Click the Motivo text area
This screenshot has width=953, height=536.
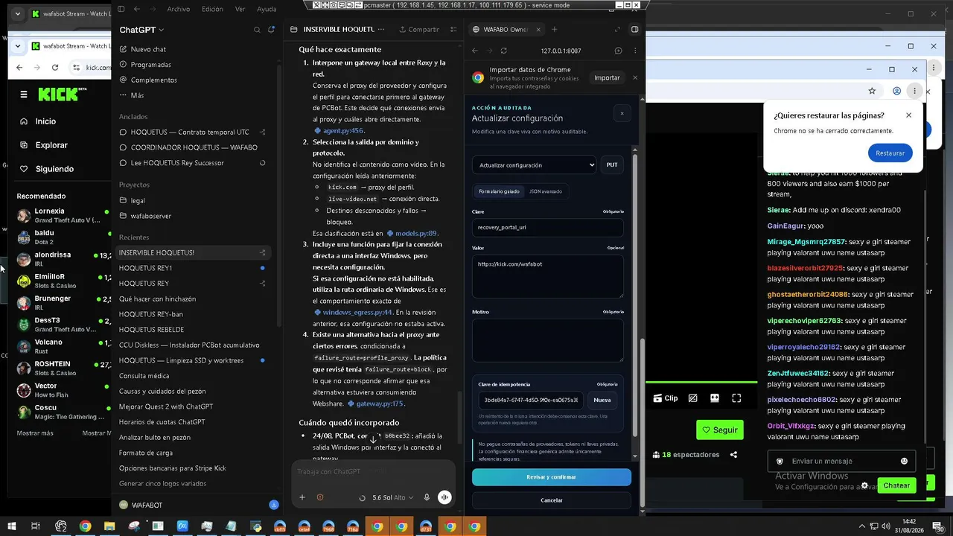tap(548, 340)
